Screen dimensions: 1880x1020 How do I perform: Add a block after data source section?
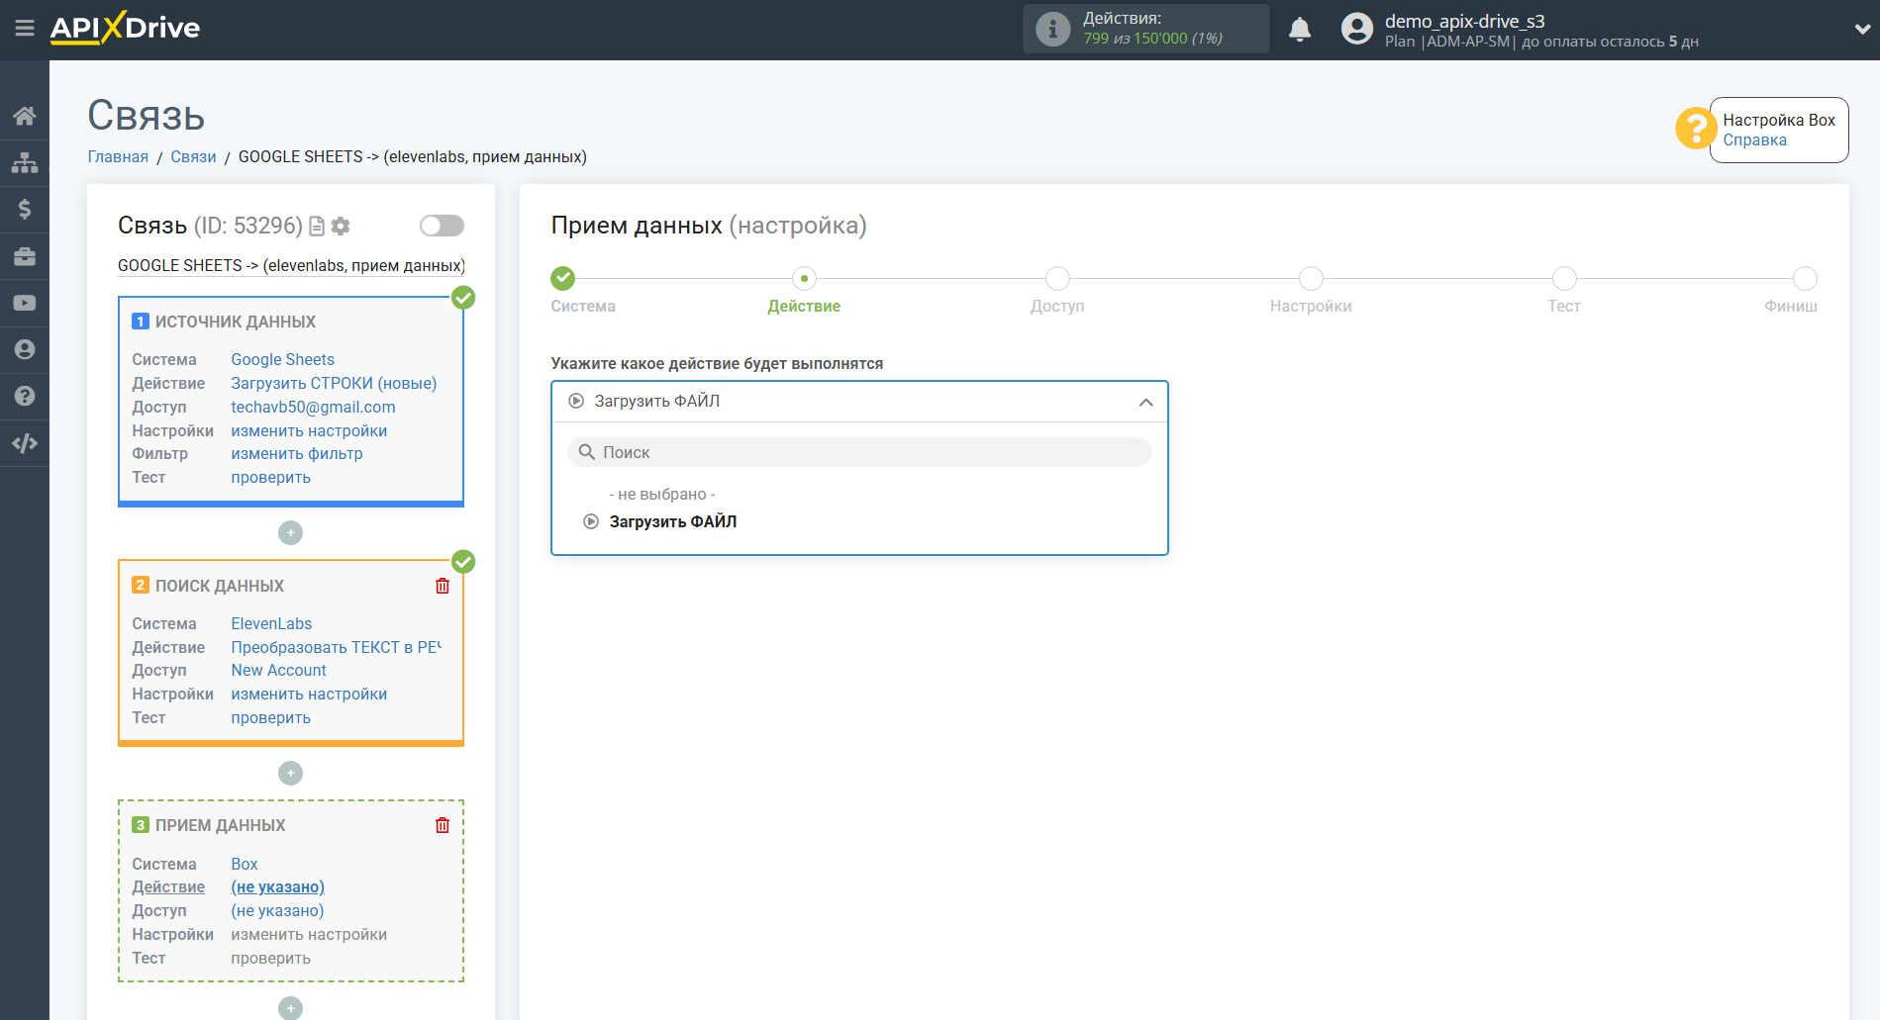tap(290, 533)
